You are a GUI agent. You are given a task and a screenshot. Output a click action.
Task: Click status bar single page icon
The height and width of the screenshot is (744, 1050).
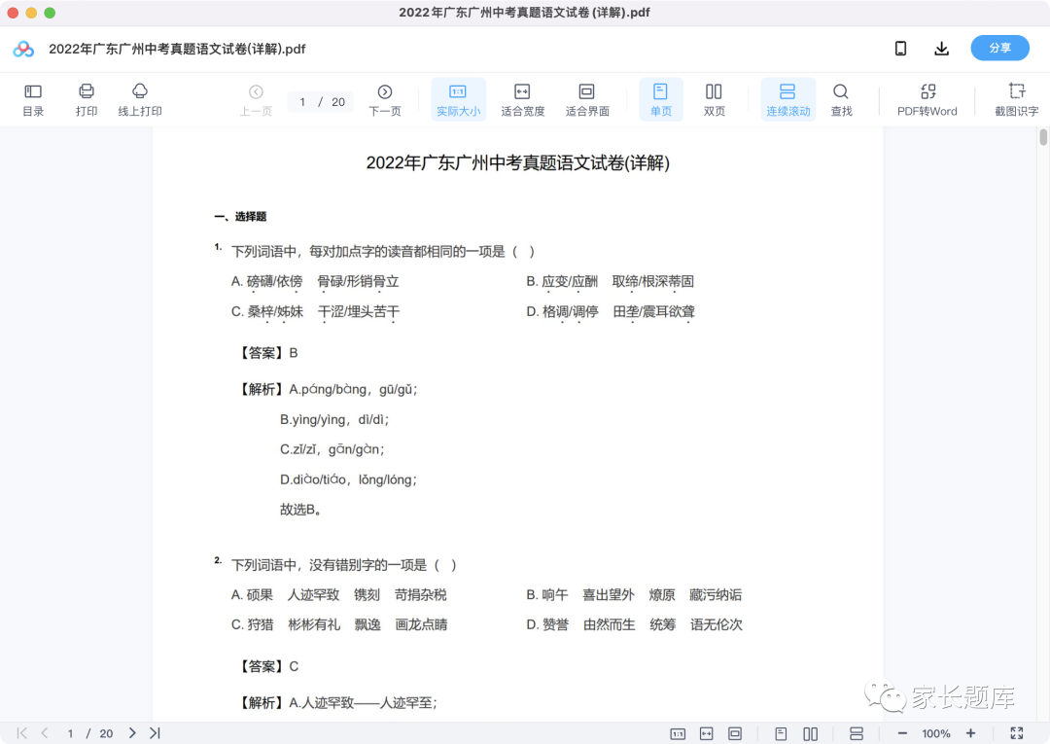point(781,734)
